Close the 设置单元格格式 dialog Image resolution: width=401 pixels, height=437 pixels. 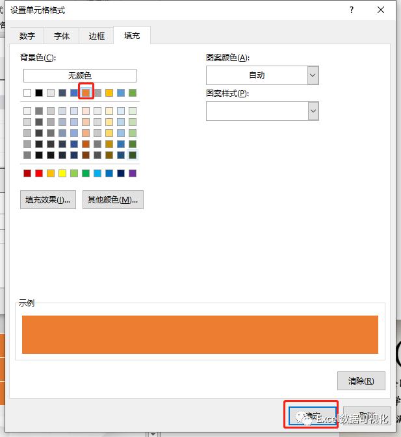[x=381, y=10]
